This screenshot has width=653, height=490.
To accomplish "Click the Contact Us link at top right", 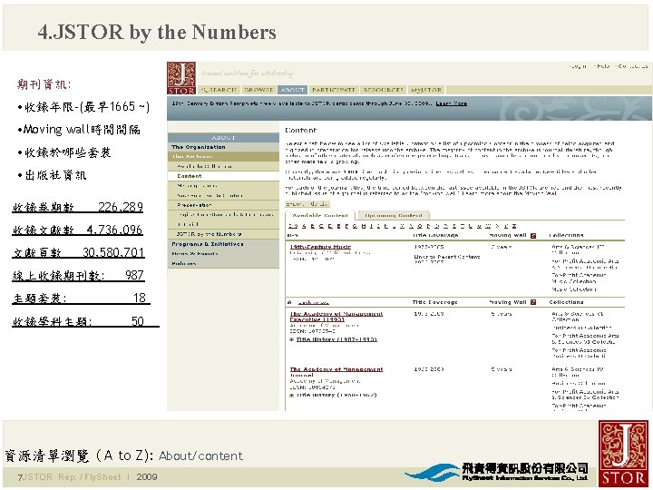I will click(632, 66).
